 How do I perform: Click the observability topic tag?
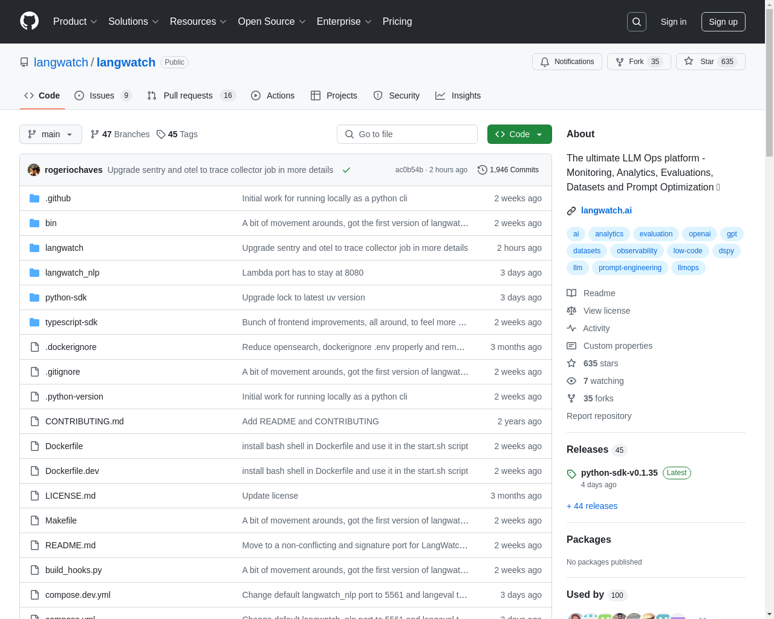(x=637, y=251)
